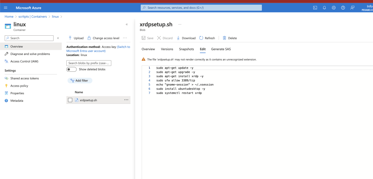Screen dimensions: 373x179
Task: Open the Cloud Shell icon
Action: 315,8
